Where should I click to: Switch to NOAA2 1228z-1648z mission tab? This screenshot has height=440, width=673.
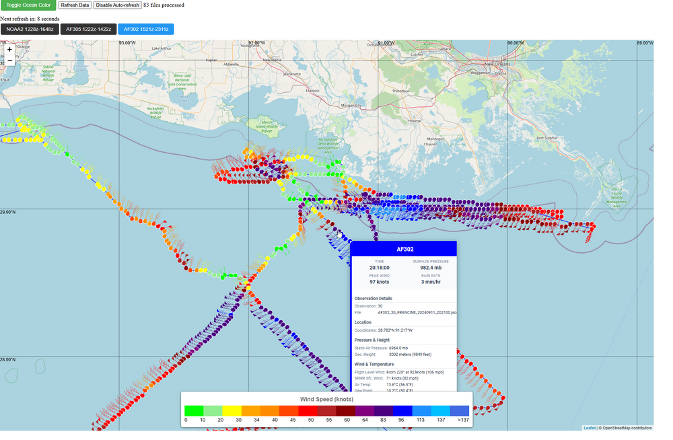[29, 30]
